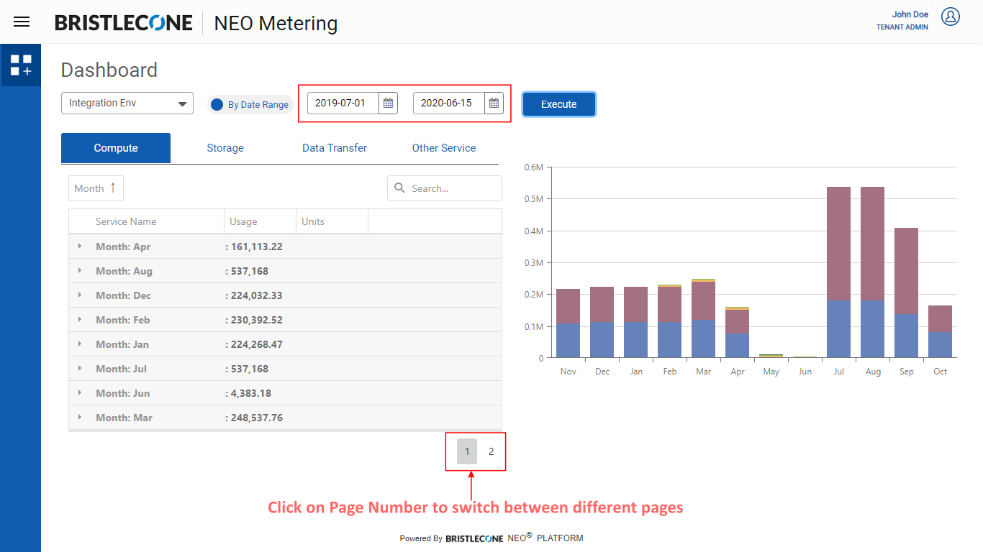Go to page 2 of results
This screenshot has width=983, height=552.
(491, 451)
